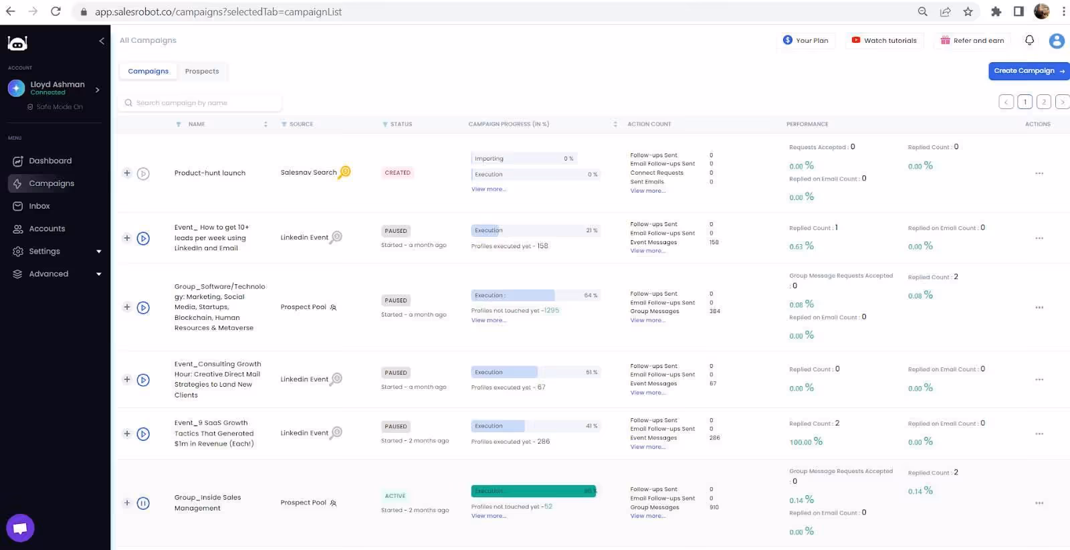1070x550 pixels.
Task: Open actions menu for Event_Consulting Growth Hour
Action: tap(1039, 379)
